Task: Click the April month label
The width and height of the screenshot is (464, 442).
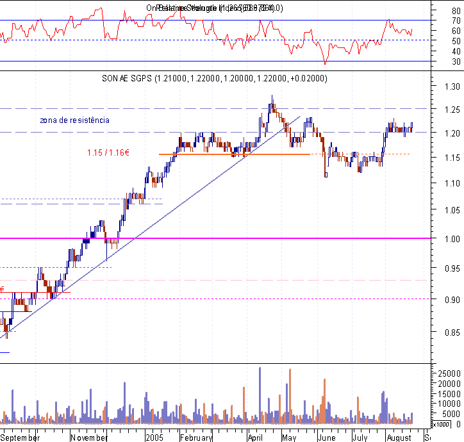Action: pyautogui.click(x=255, y=438)
